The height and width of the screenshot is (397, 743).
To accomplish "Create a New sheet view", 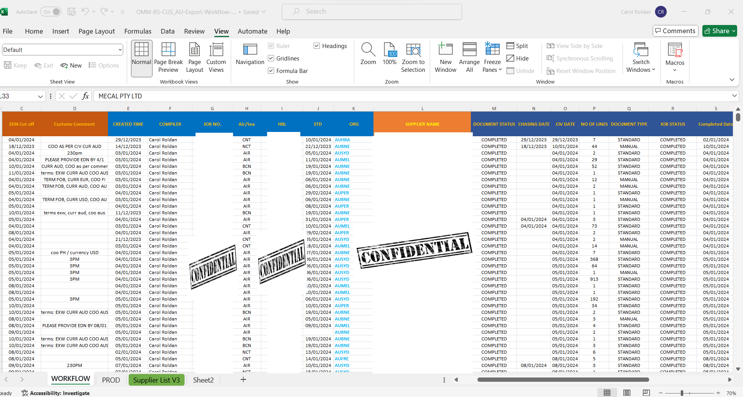I will tap(71, 66).
